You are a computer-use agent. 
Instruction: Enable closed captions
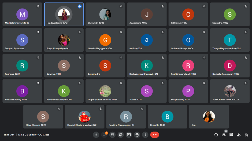click(x=112, y=135)
